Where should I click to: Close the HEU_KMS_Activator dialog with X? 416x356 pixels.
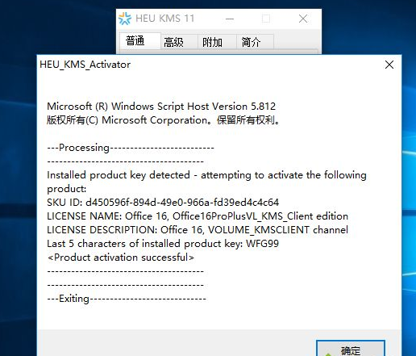click(x=389, y=65)
